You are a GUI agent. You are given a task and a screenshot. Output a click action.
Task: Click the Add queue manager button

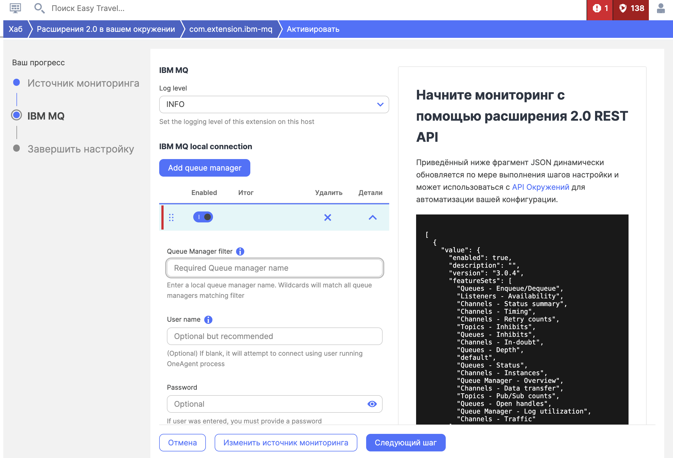pyautogui.click(x=204, y=168)
